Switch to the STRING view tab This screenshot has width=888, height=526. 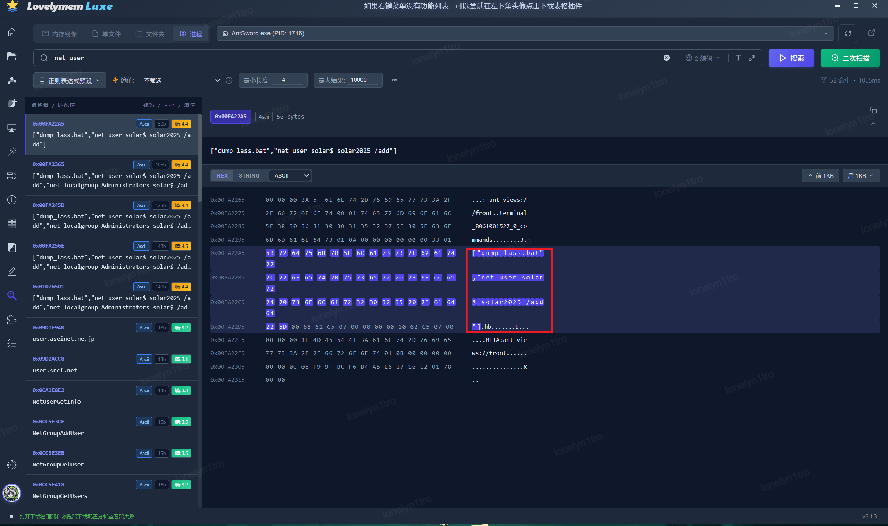click(x=249, y=175)
